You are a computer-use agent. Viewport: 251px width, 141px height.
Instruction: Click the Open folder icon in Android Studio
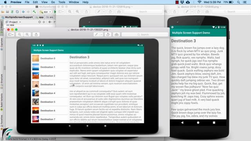[x=3, y=12]
